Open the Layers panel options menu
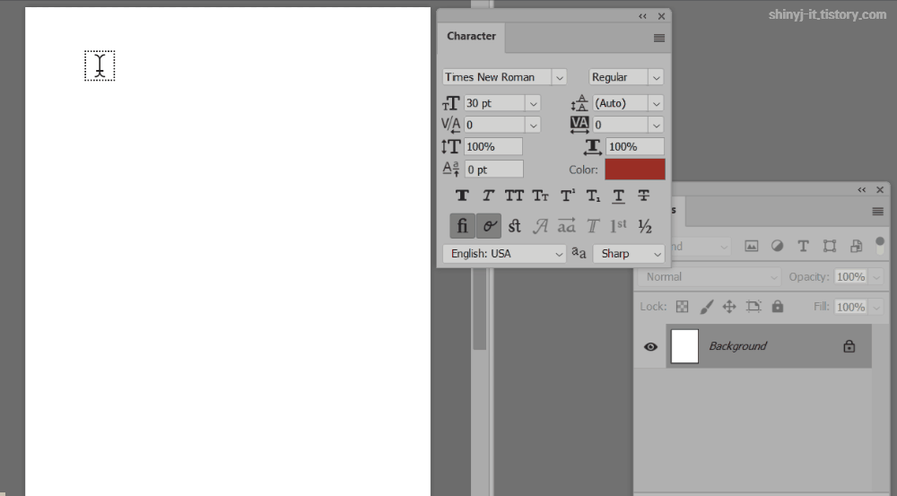897x496 pixels. click(877, 212)
